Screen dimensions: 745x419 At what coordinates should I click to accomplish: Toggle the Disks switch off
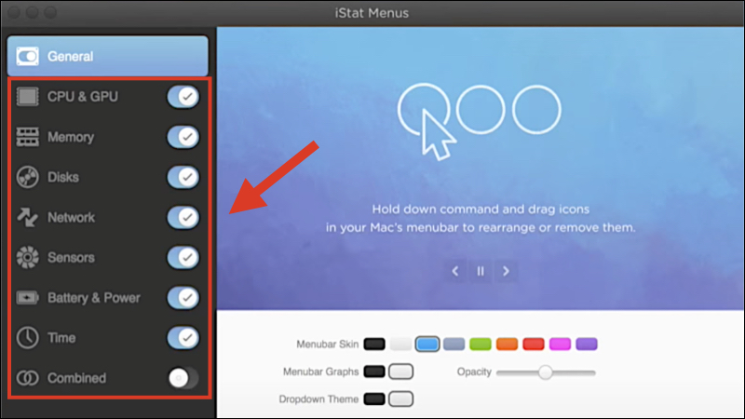pos(183,177)
